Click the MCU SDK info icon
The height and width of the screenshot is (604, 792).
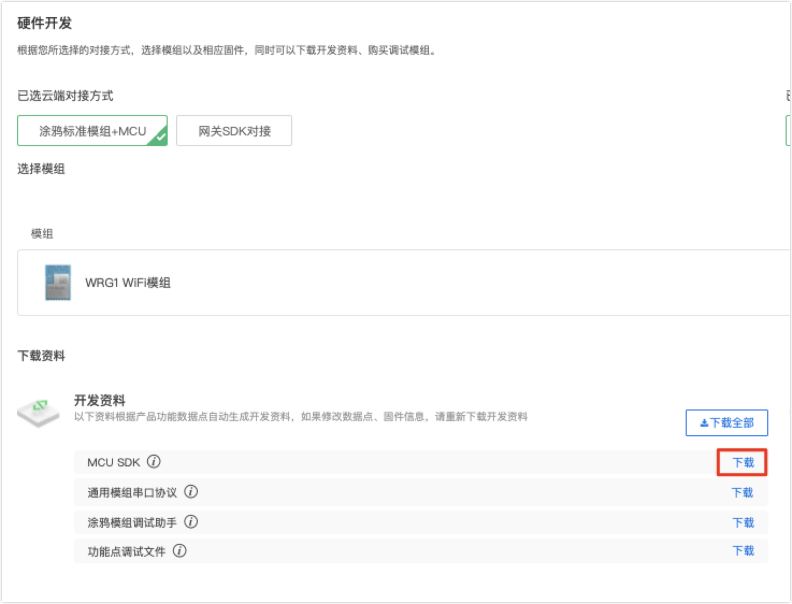tap(154, 461)
